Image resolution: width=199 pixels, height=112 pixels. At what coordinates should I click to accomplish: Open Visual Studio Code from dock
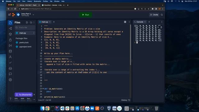click(x=62, y=108)
